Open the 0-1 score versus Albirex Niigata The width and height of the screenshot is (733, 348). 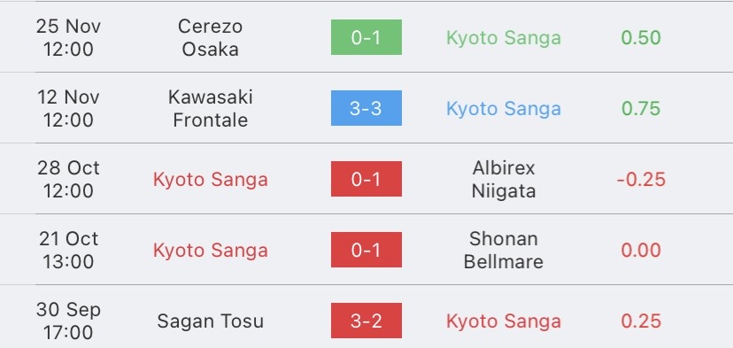(366, 179)
